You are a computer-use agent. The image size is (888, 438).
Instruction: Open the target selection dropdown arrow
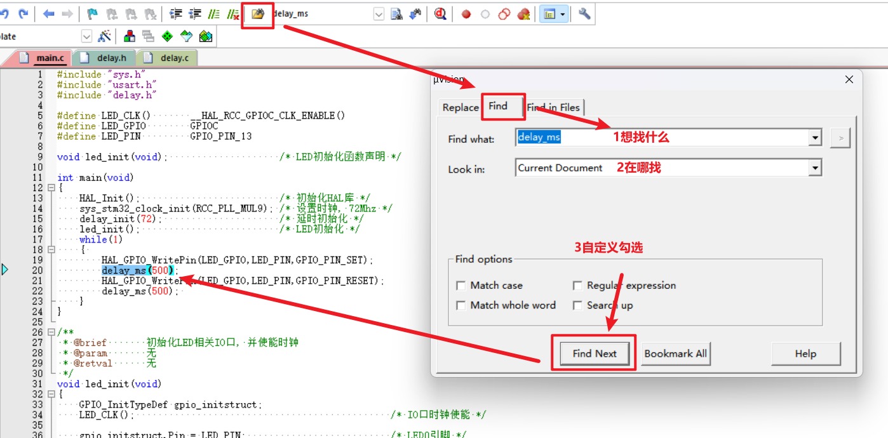(x=86, y=36)
